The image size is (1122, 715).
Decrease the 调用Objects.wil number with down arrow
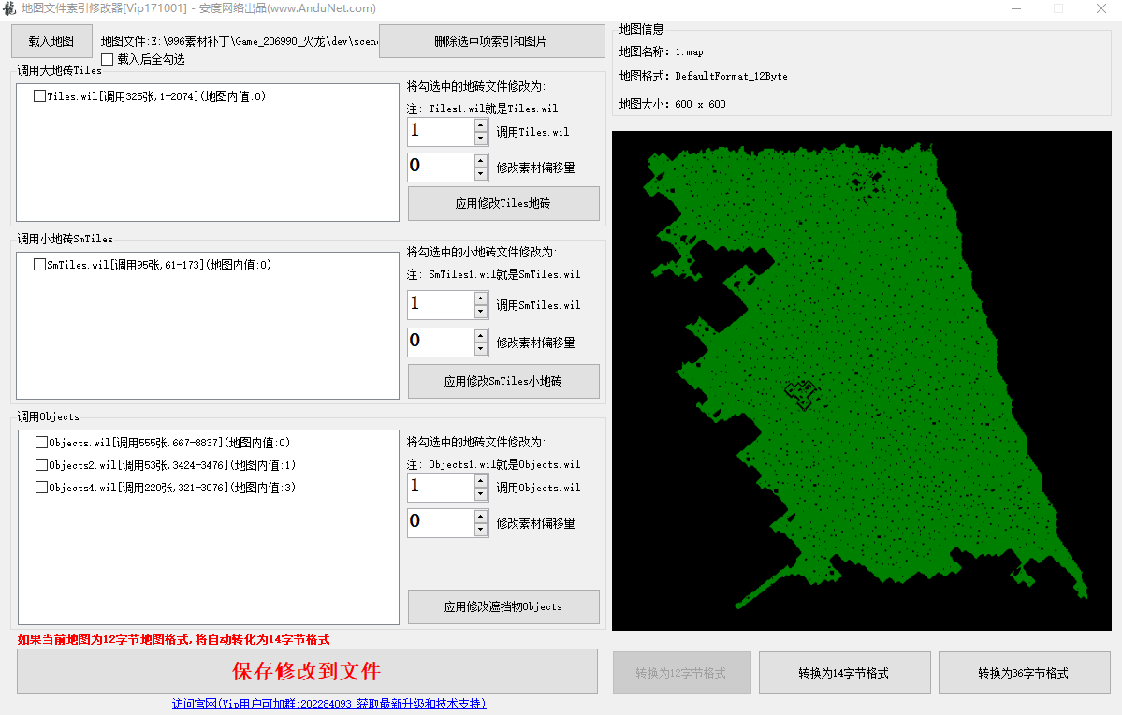[x=481, y=494]
